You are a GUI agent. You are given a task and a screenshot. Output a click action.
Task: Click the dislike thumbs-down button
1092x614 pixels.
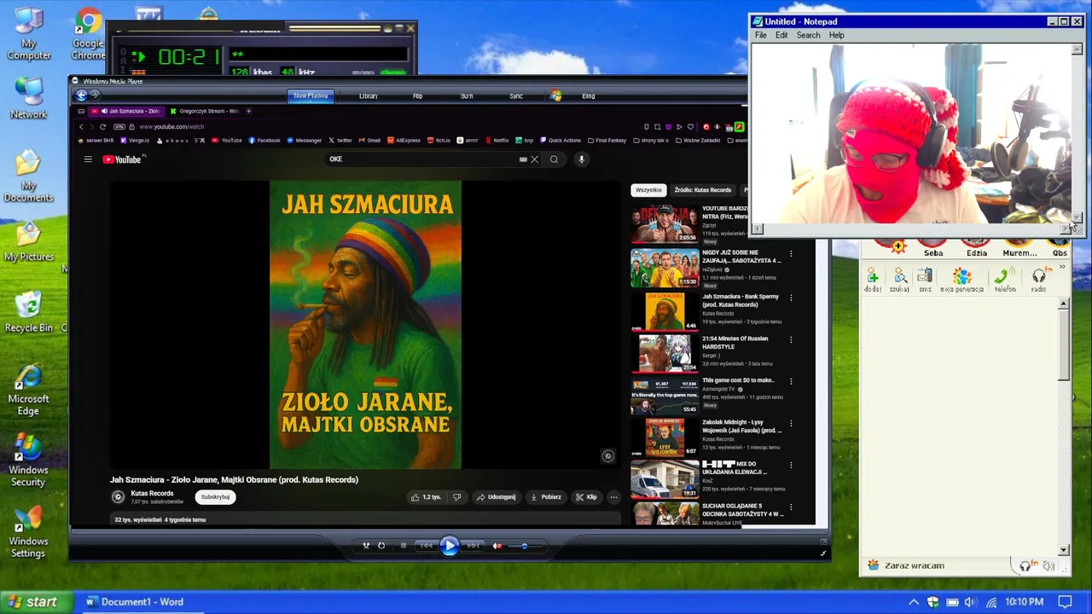(456, 497)
